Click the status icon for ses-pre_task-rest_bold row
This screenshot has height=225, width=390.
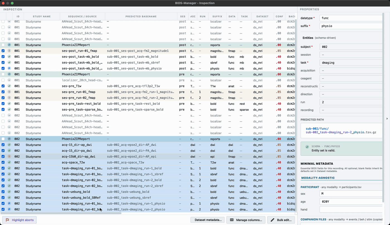[x=9, y=104]
